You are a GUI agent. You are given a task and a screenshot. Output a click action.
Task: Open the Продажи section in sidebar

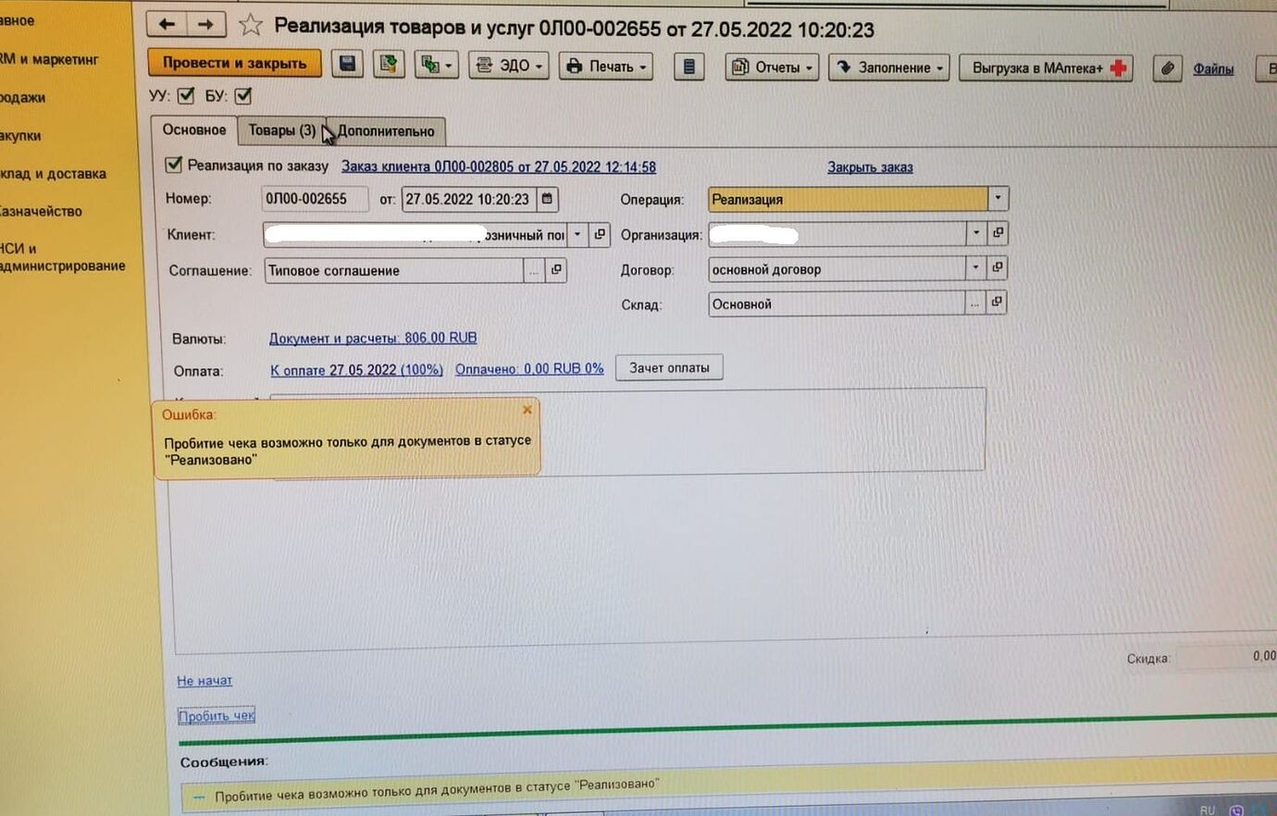pyautogui.click(x=23, y=97)
